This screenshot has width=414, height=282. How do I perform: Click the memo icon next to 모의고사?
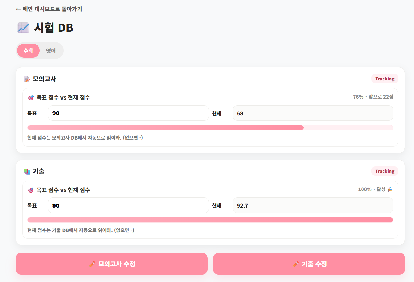click(27, 79)
